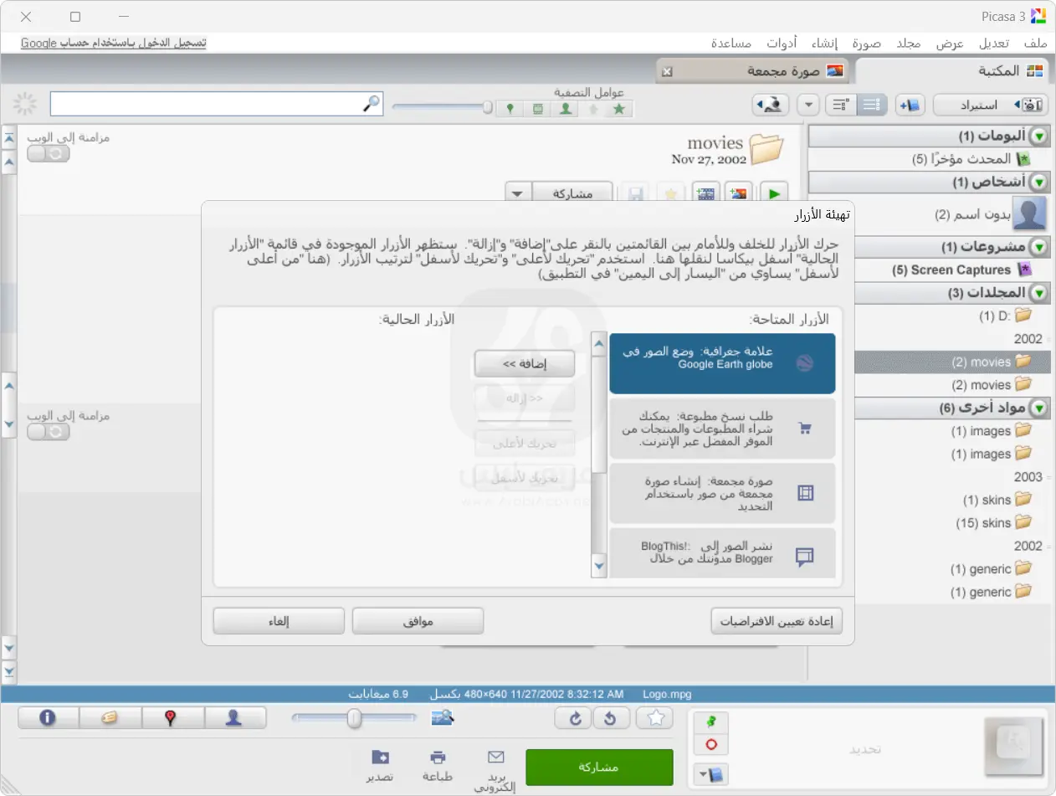Adjust the thumbnail zoom slider
This screenshot has height=796, width=1056.
tap(353, 718)
